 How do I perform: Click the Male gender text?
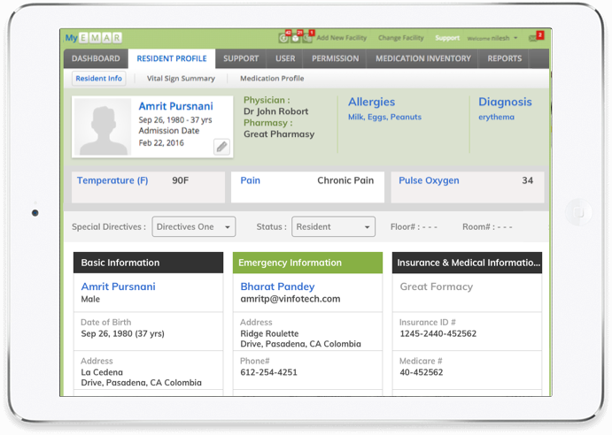(x=90, y=299)
